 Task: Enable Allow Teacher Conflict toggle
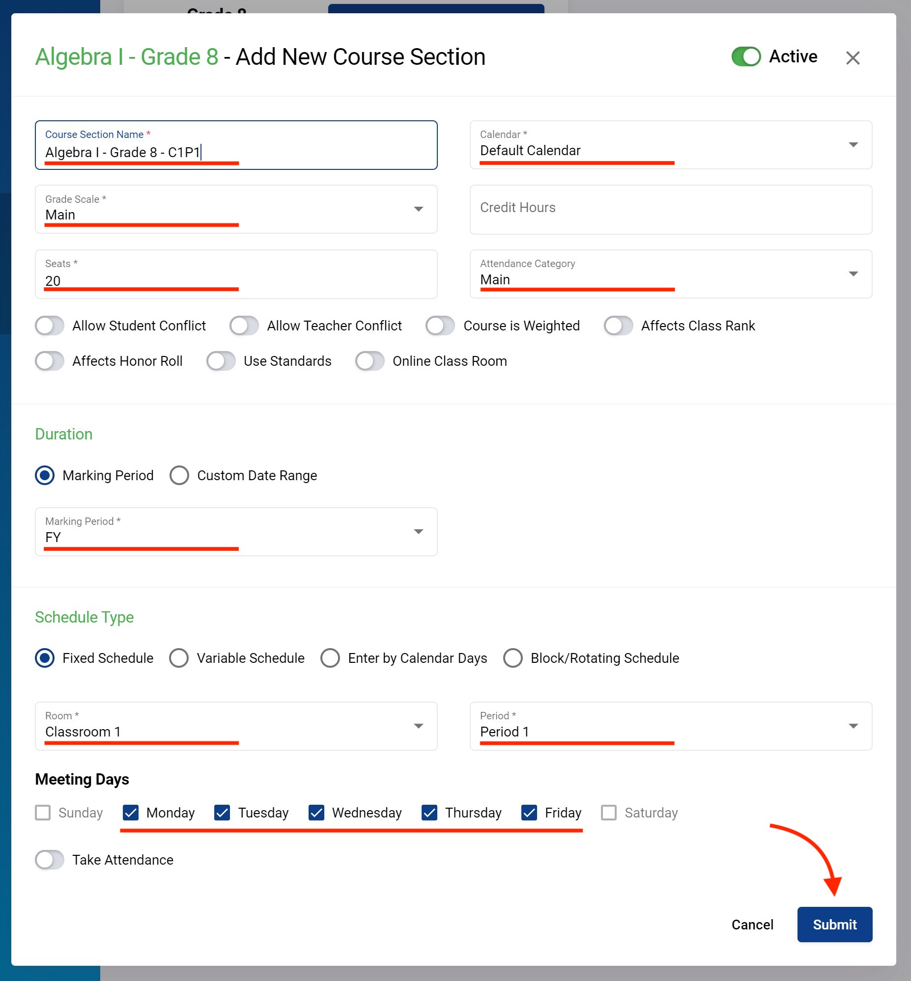(x=245, y=326)
